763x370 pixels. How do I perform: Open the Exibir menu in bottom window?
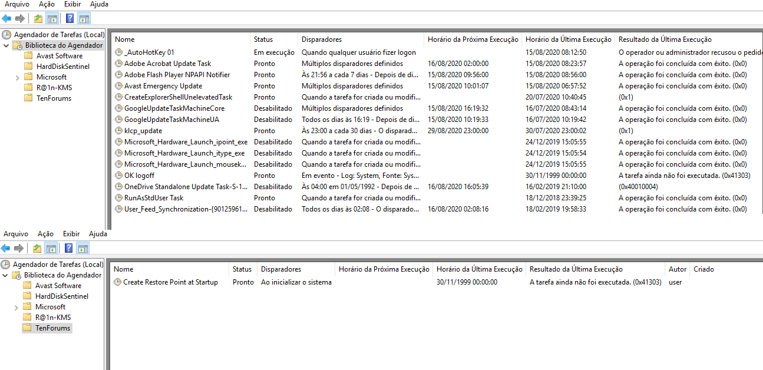(x=71, y=233)
